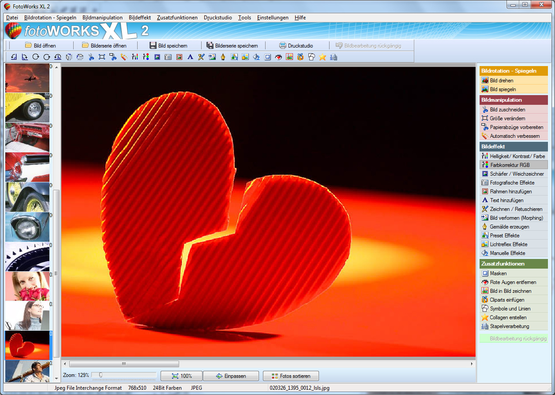Screen dimensions: 555x395
Task: Click the camera photographic effects toolbar icon
Action: pos(168,57)
